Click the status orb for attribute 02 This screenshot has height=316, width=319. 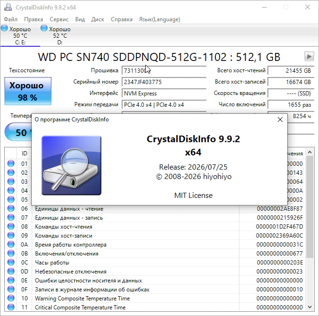click(11, 172)
